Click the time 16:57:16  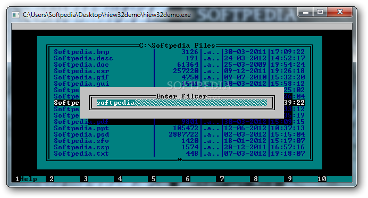[x=288, y=147]
